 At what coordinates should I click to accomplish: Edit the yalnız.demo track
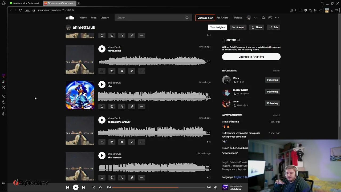coord(132,71)
